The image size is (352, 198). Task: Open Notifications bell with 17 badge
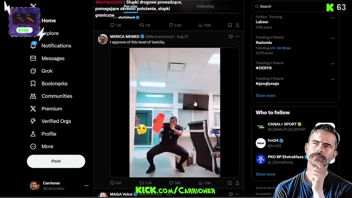[x=33, y=46]
